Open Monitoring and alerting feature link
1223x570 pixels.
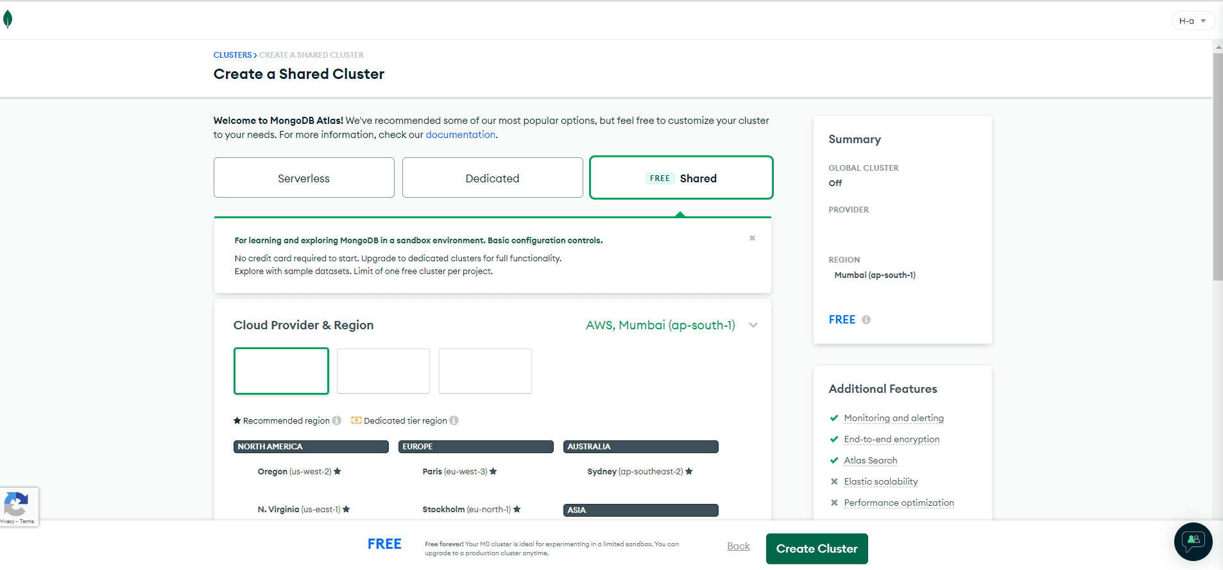pyautogui.click(x=894, y=418)
